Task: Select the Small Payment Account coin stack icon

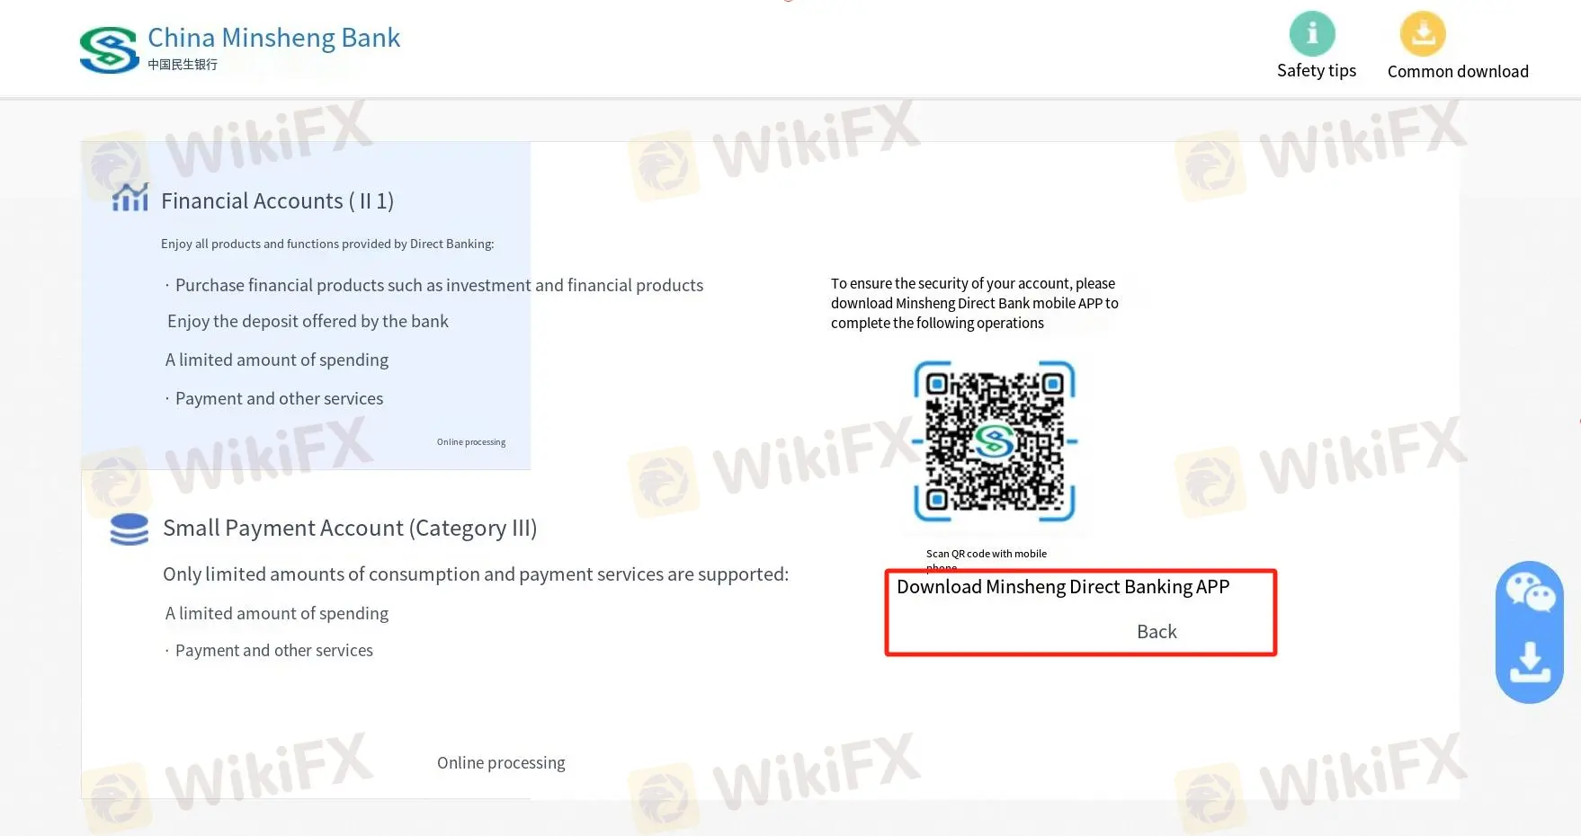Action: click(x=130, y=529)
